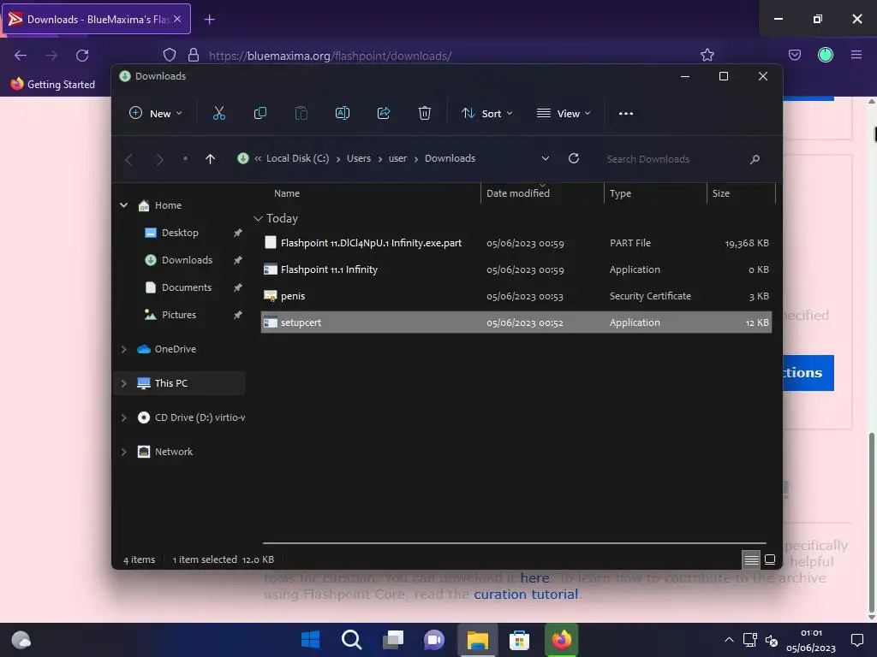Select Flashpoint 11.1 Infinity application file
This screenshot has width=877, height=657.
(x=516, y=269)
